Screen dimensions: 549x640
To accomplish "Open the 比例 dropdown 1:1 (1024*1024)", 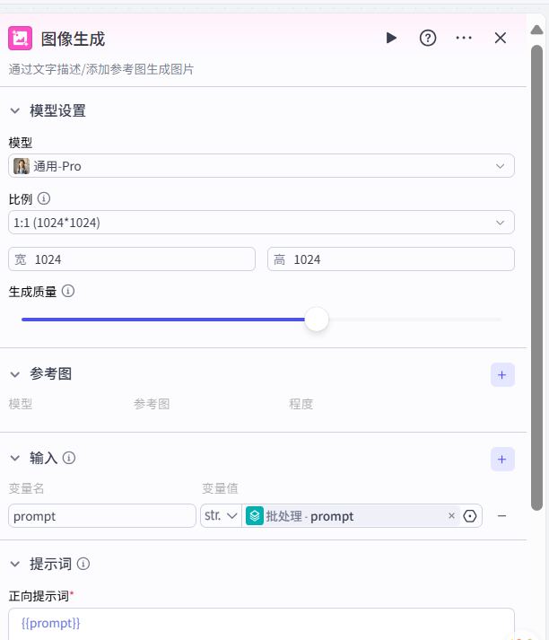I will [261, 222].
